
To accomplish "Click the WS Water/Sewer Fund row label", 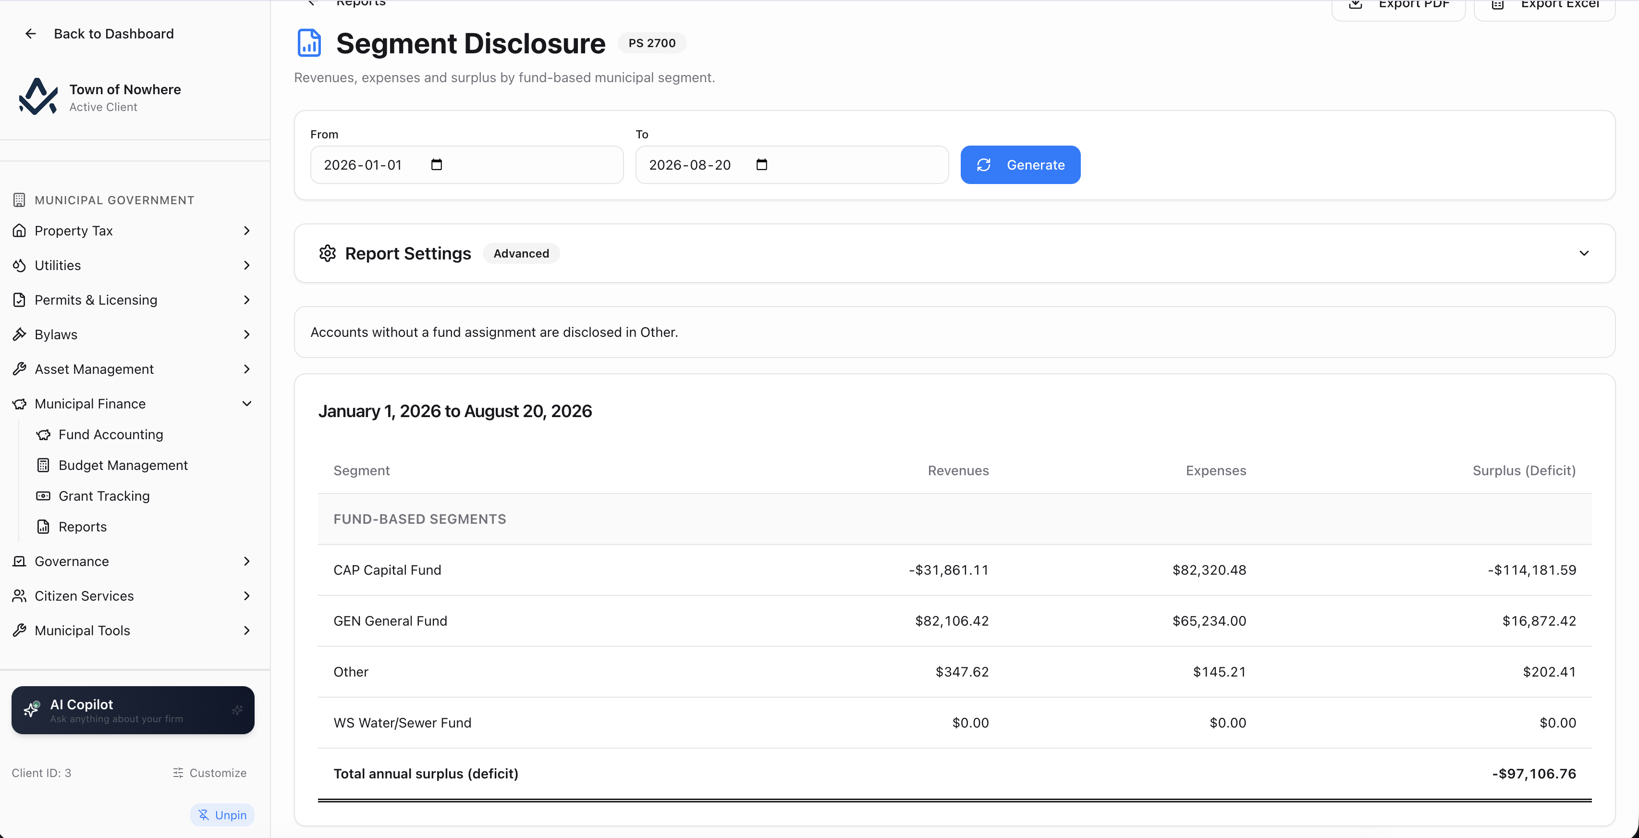I will tap(402, 723).
